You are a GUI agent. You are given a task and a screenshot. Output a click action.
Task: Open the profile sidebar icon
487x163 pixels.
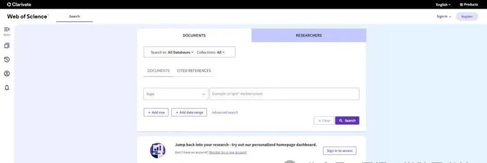pyautogui.click(x=7, y=74)
